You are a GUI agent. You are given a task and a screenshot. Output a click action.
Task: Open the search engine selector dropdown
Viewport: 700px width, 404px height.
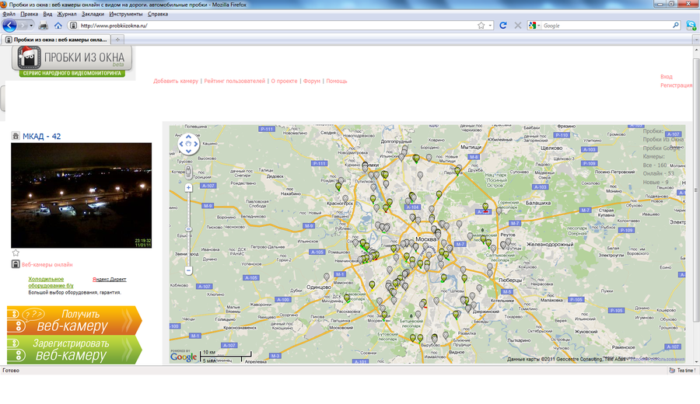click(x=534, y=26)
